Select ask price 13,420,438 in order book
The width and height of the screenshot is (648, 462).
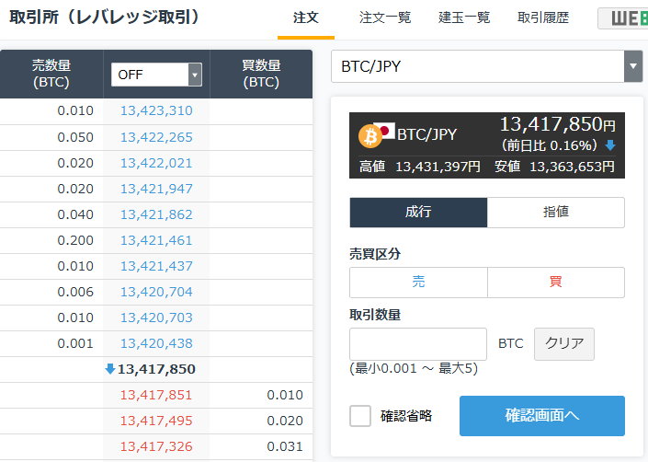tap(156, 343)
